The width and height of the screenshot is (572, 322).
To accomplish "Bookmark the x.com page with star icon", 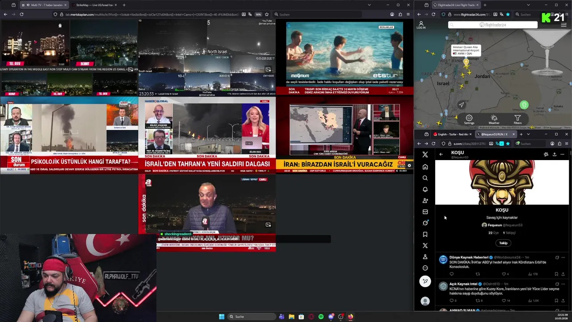I will (x=508, y=144).
